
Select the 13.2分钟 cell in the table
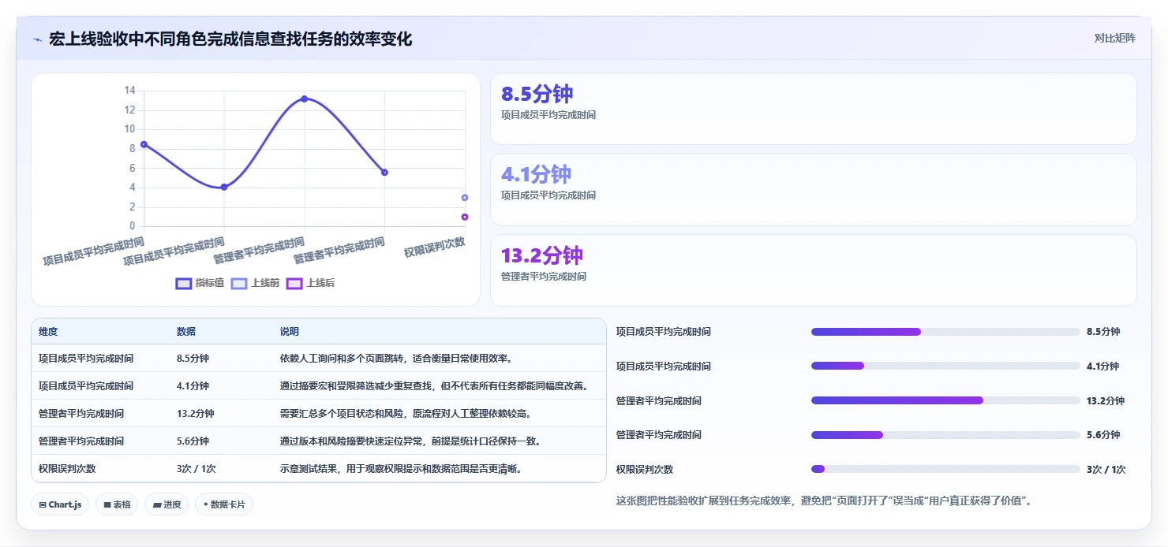click(x=196, y=414)
